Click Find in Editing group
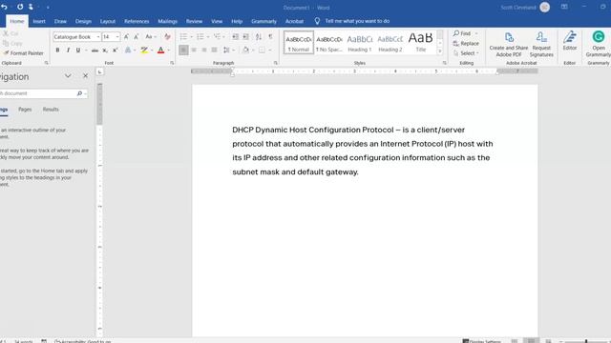Screen dimensions: 611x343 pos(462,33)
